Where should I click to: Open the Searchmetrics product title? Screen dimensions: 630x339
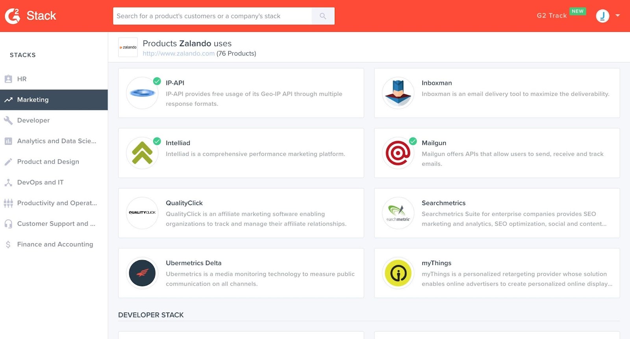(444, 203)
